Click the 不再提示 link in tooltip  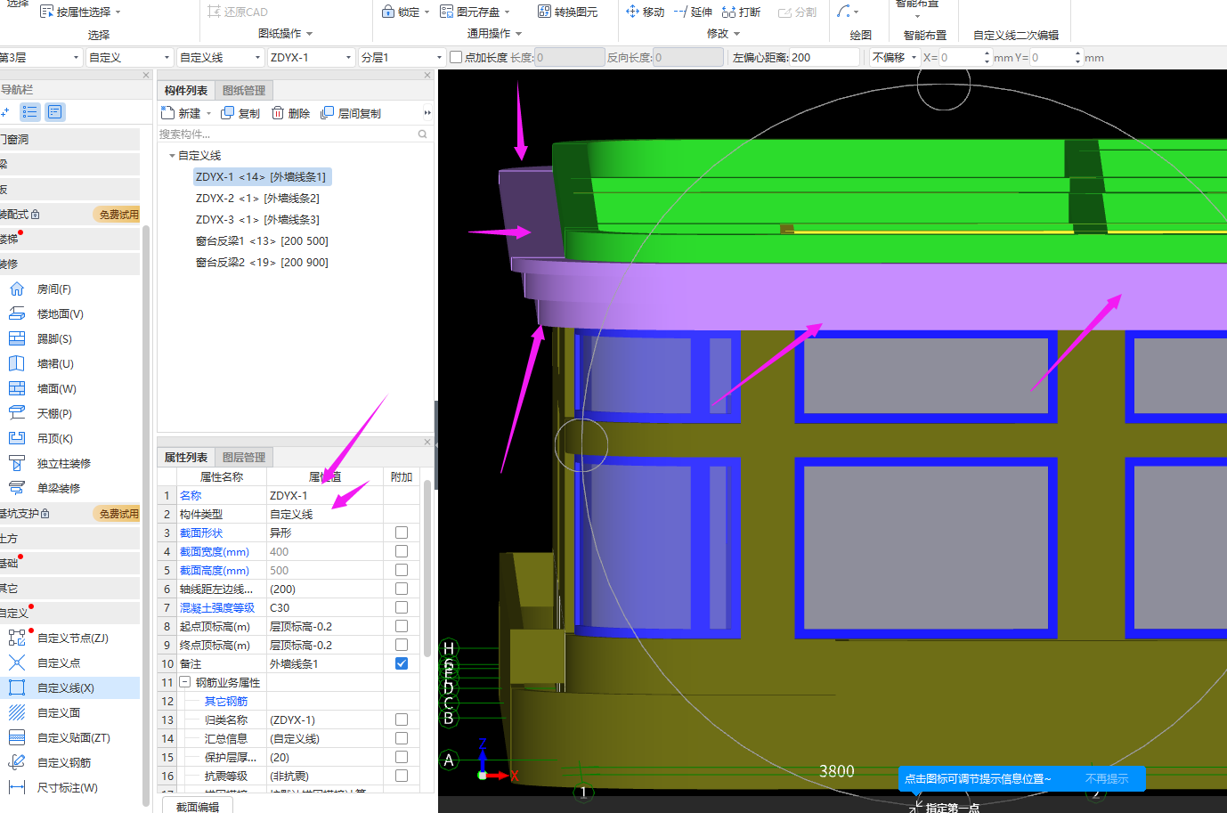pyautogui.click(x=1107, y=778)
